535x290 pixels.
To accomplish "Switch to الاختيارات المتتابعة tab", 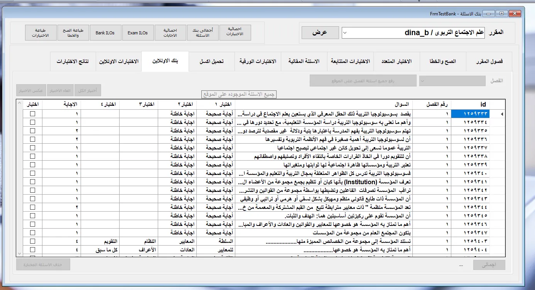I will pyautogui.click(x=351, y=62).
